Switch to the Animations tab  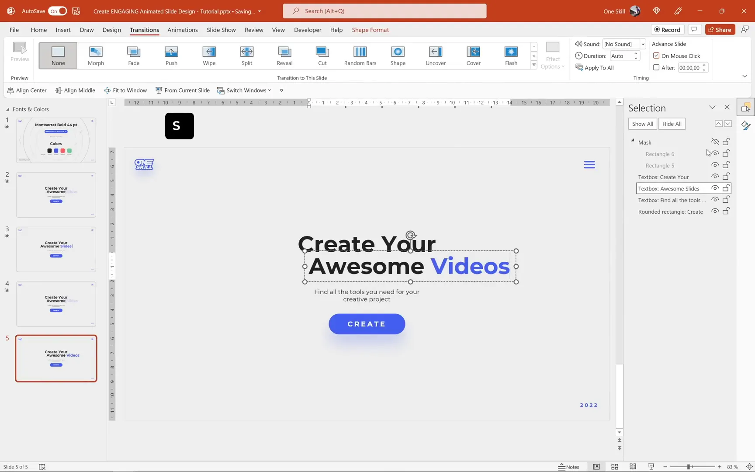(183, 30)
